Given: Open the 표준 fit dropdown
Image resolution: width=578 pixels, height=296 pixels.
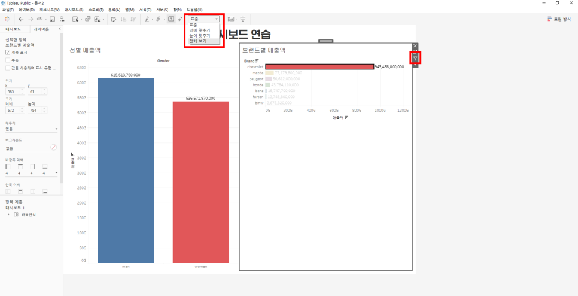Looking at the screenshot, I should click(204, 19).
